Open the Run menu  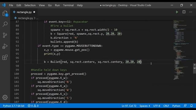tap(57, 5)
